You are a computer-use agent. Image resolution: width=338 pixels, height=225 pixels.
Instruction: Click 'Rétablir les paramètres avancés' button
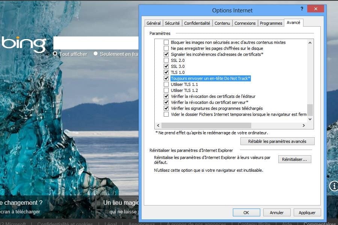277,141
